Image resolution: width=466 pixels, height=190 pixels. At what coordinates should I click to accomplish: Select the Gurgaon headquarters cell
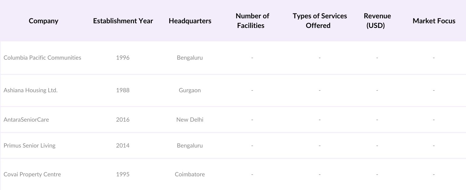point(190,90)
